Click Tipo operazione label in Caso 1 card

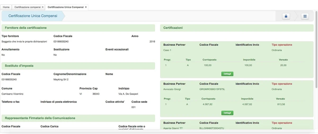coord(282,45)
